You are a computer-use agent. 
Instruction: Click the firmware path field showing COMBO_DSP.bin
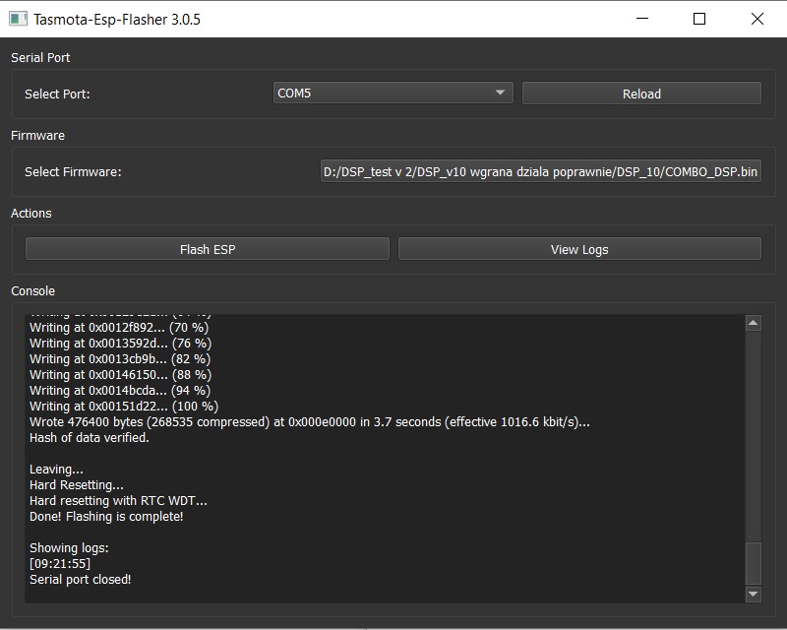click(540, 171)
